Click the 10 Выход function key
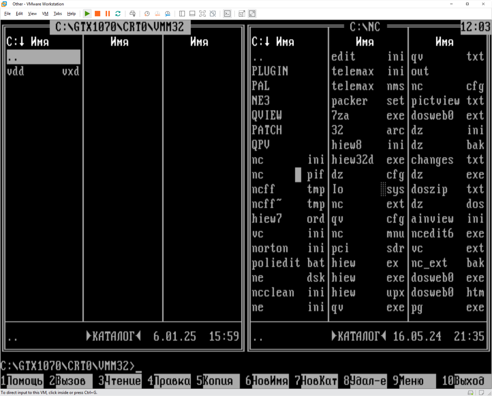 (x=464, y=381)
